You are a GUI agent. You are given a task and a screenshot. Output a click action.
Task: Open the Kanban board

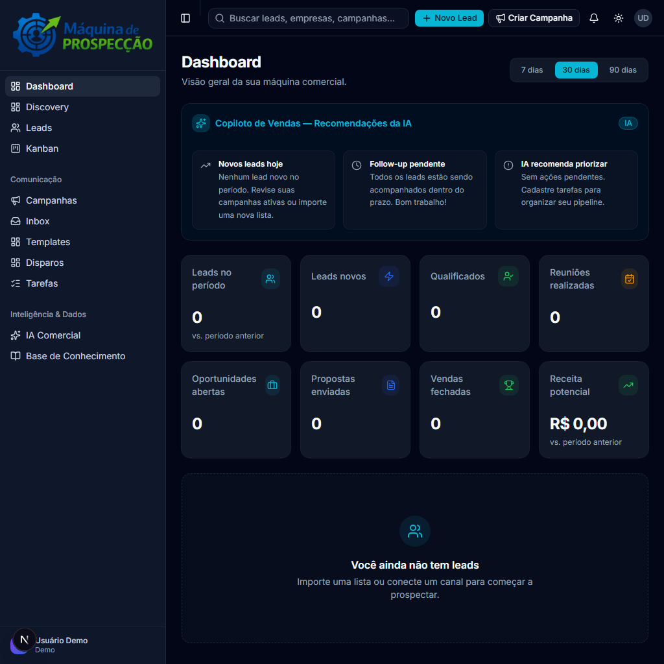(82, 148)
